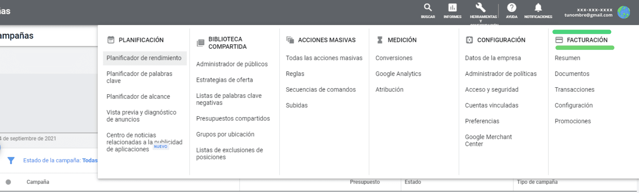Open Transacciones in Facturación

[x=574, y=90]
